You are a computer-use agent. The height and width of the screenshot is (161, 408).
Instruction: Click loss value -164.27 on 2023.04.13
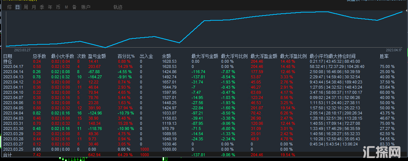[95, 77]
